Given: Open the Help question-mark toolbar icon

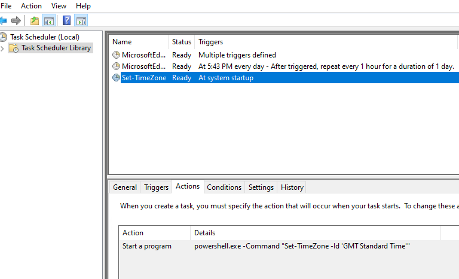Looking at the screenshot, I should click(x=67, y=20).
